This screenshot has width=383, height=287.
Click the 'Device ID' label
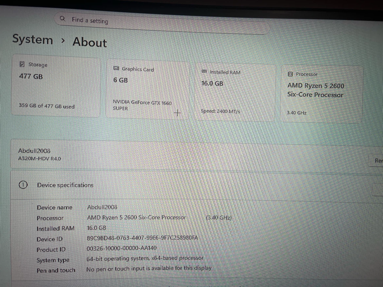point(49,239)
